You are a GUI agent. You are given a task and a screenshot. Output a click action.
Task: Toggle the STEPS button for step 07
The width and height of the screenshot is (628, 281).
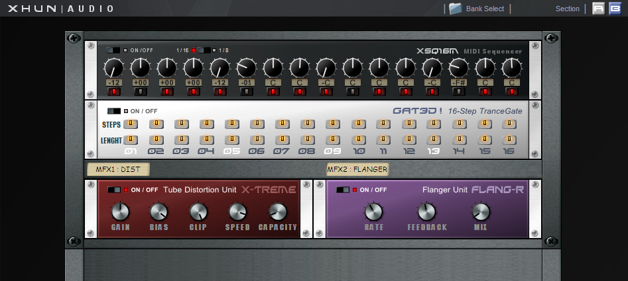click(x=283, y=124)
